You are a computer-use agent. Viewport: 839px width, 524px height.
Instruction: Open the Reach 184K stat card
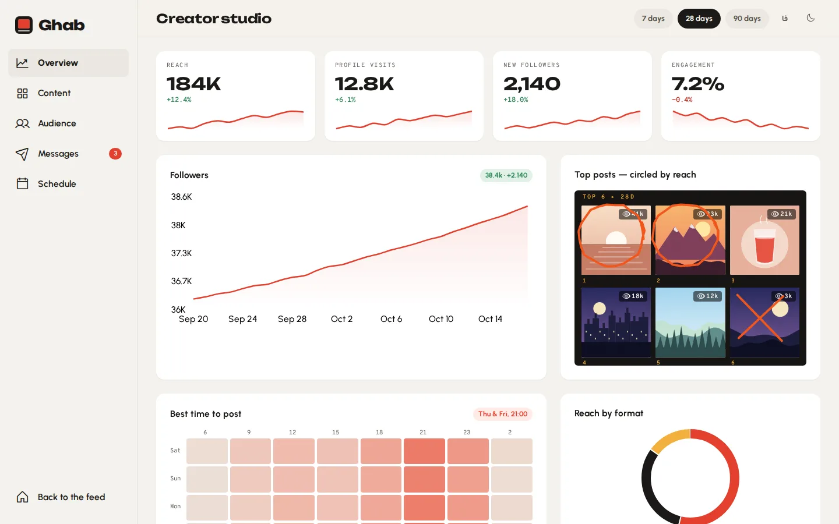(235, 96)
